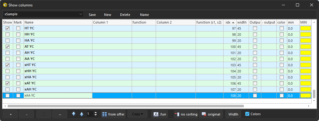Click the 'from offer' grid button
This screenshot has width=319, height=121.
pyautogui.click(x=114, y=114)
